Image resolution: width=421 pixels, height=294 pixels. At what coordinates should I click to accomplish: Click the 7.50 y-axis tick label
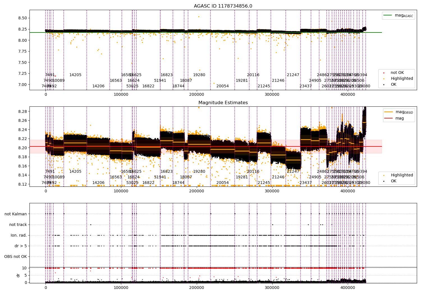tap(22, 62)
